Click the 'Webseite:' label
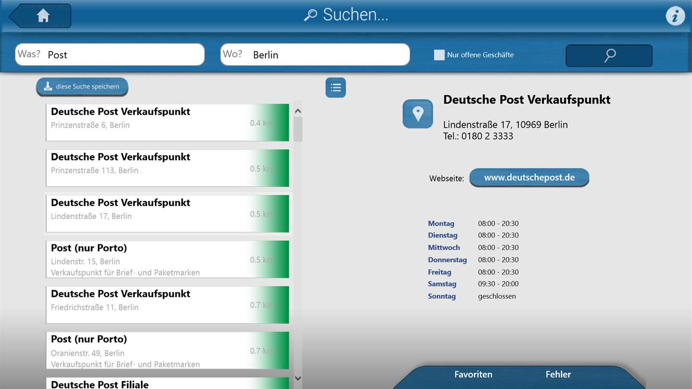Viewport: 692px width, 389px height. point(447,179)
